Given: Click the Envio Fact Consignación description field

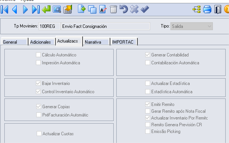Looking at the screenshot, I should (106, 26).
